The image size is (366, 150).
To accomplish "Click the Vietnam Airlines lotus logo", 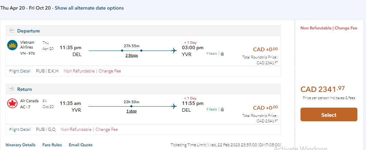I will 12,45.
